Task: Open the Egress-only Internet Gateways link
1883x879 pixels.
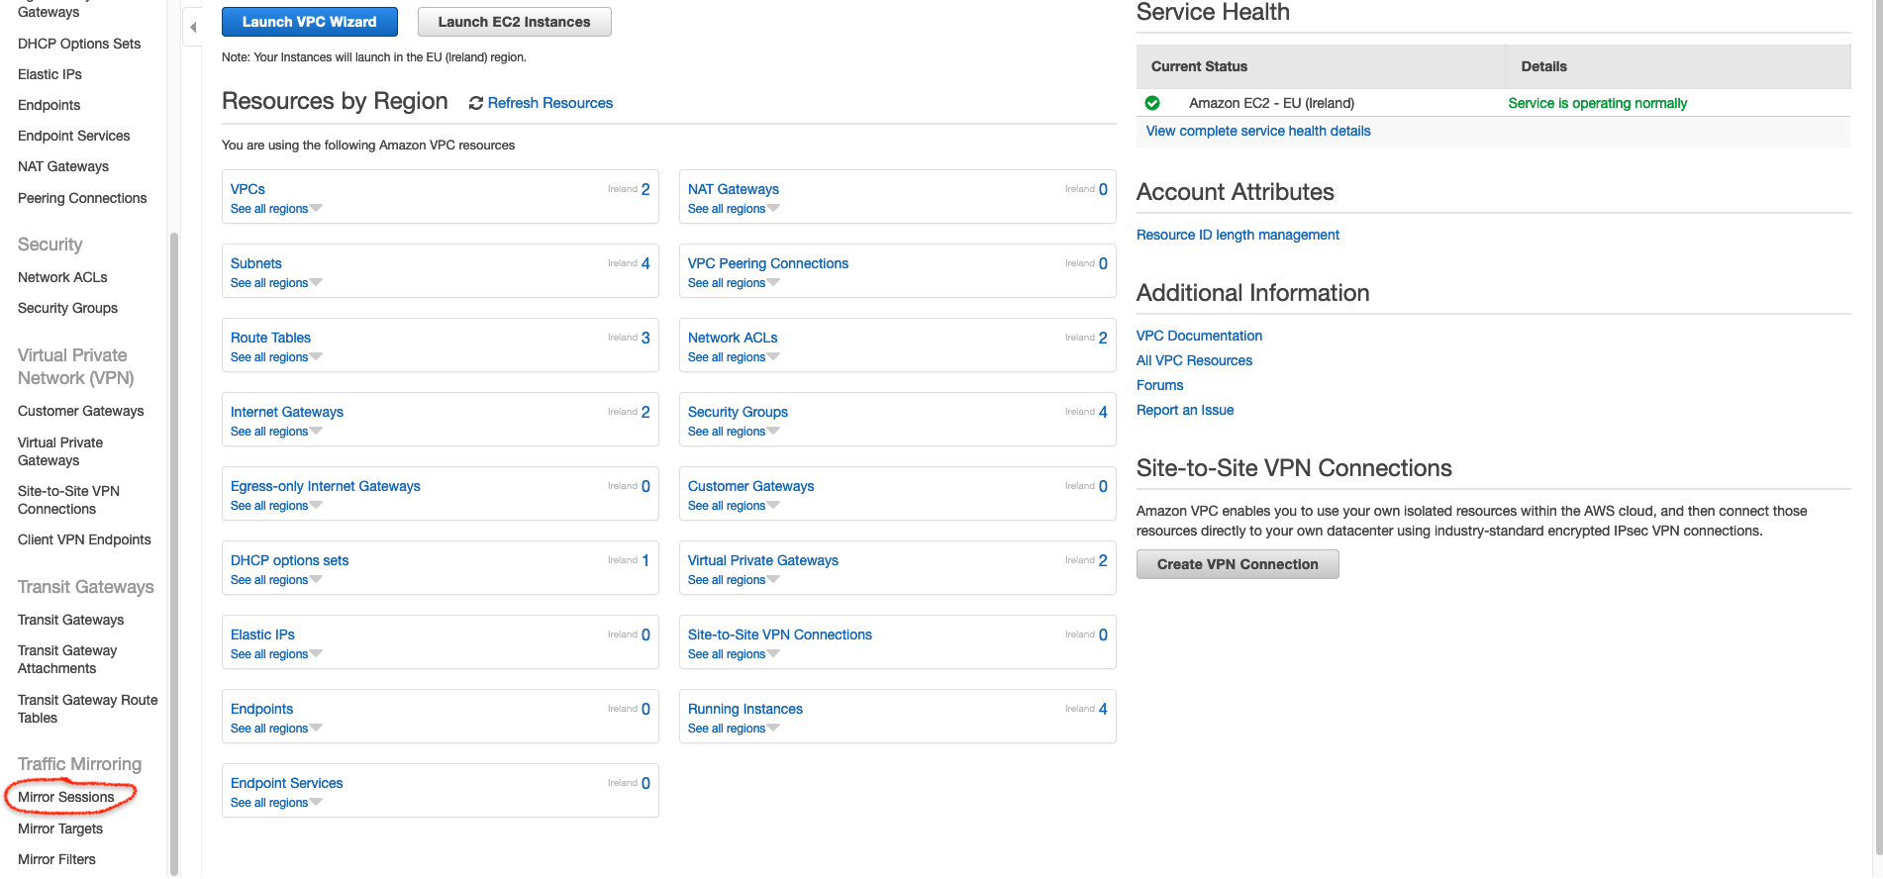Action: (326, 486)
